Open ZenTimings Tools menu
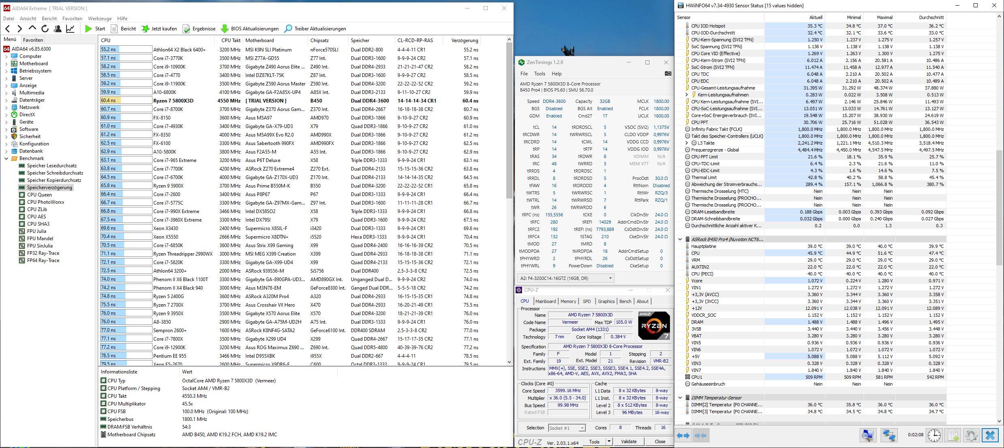The image size is (1004, 448). [x=540, y=74]
